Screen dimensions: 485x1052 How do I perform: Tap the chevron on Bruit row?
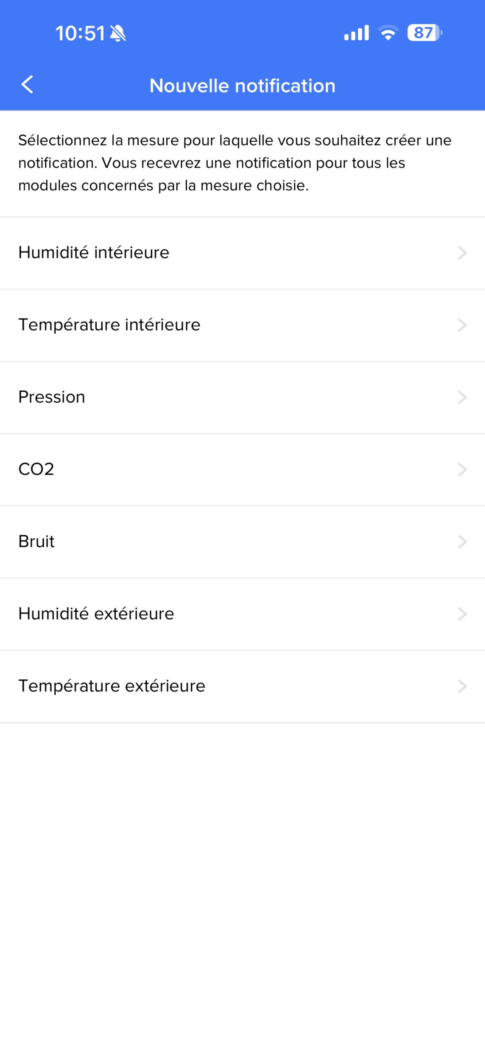point(462,542)
